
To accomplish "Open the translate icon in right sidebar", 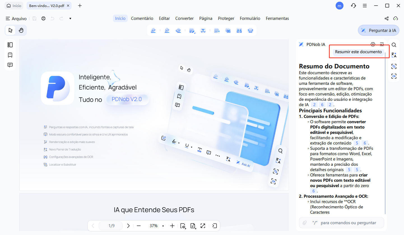I will point(394,55).
